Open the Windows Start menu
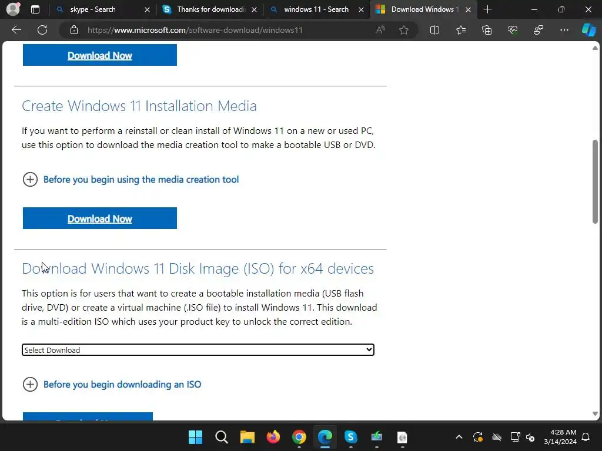 [x=195, y=437]
